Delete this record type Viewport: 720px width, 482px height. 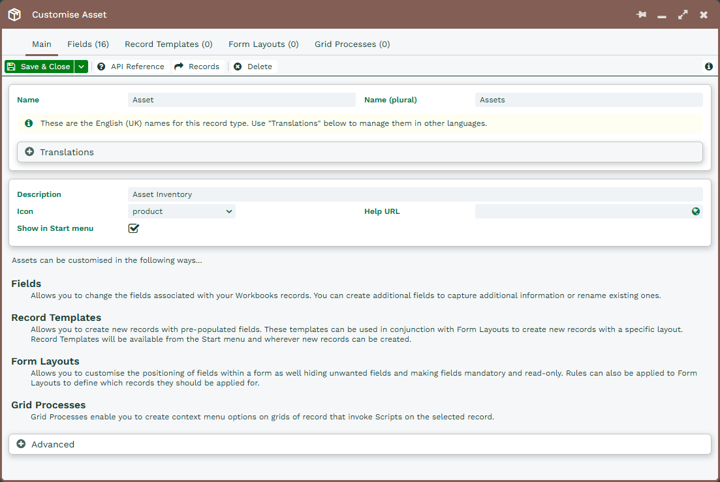253,67
